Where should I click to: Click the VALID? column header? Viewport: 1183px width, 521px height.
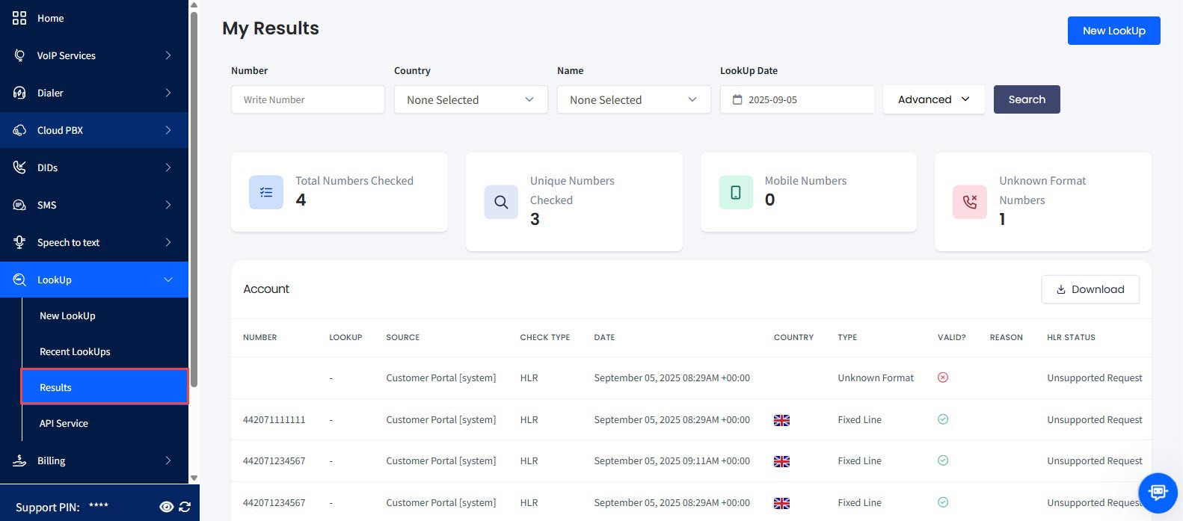951,337
